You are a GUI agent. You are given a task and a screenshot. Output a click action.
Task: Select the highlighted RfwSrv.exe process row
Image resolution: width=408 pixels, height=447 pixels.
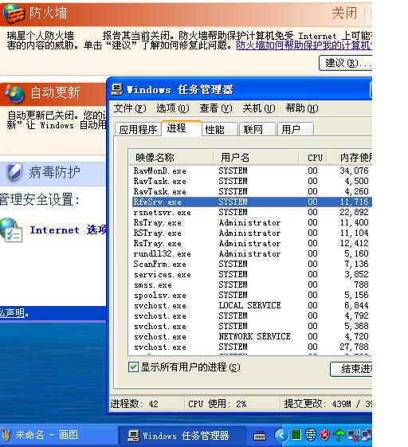click(x=251, y=202)
